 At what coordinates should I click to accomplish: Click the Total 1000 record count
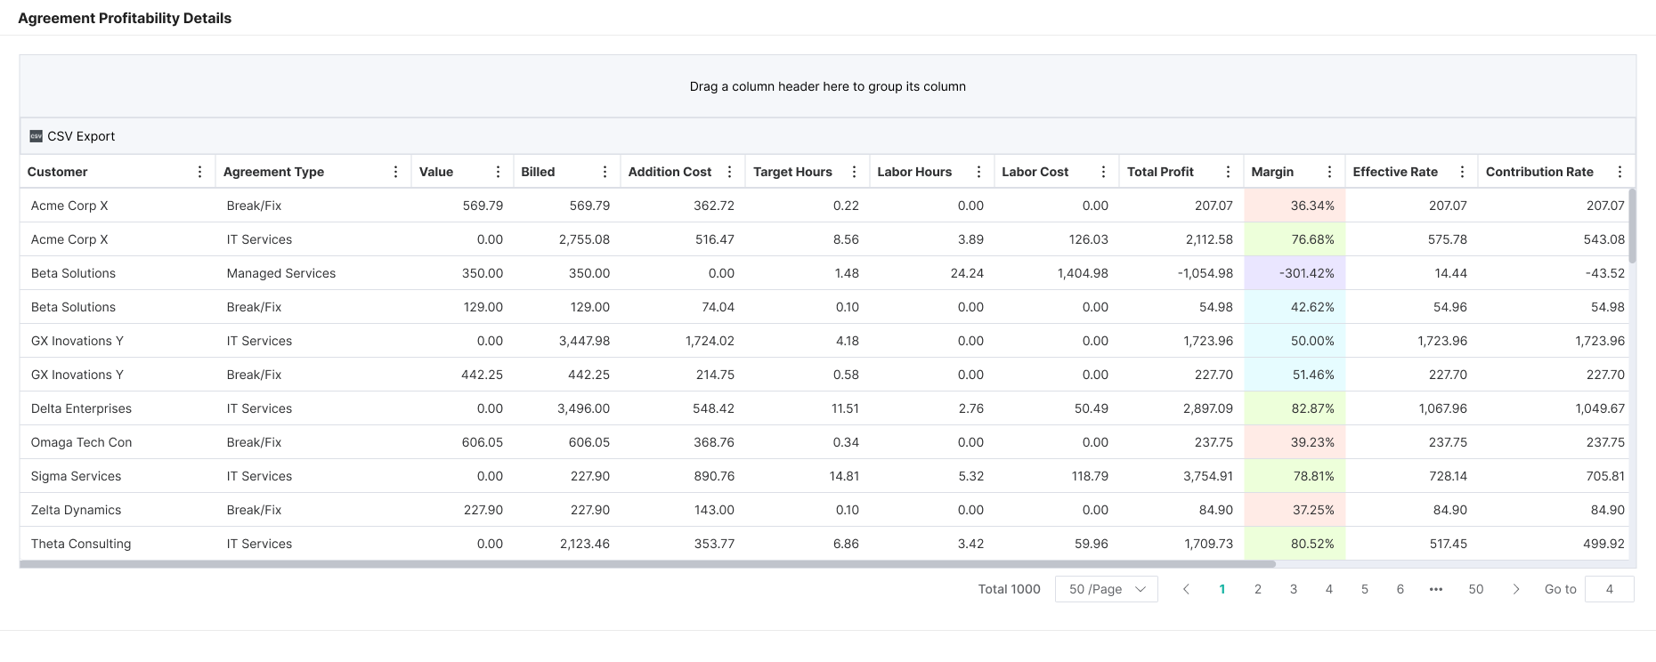point(1009,589)
